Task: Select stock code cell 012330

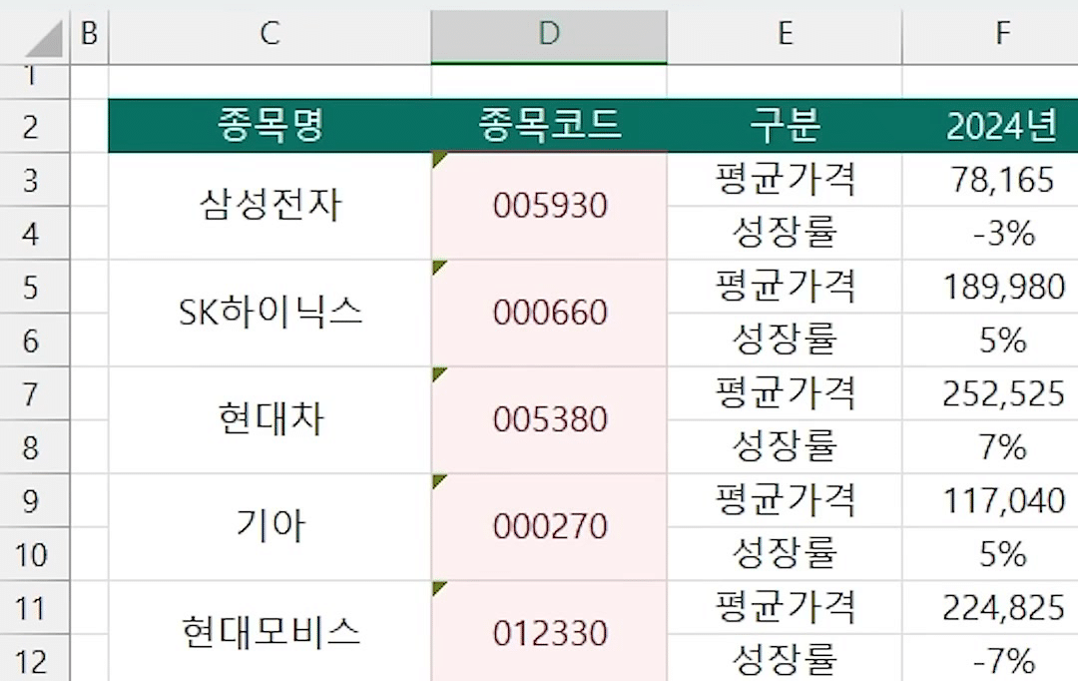Action: point(549,631)
